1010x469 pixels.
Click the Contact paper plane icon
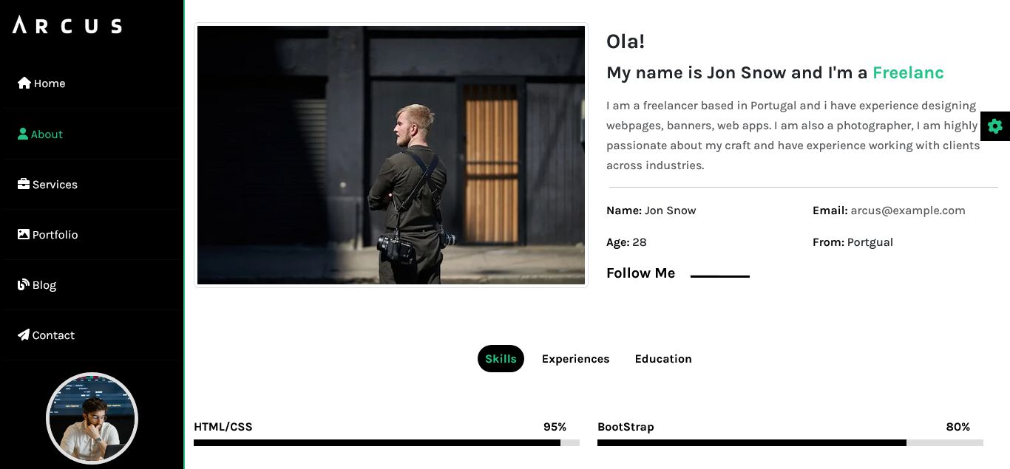coord(24,335)
